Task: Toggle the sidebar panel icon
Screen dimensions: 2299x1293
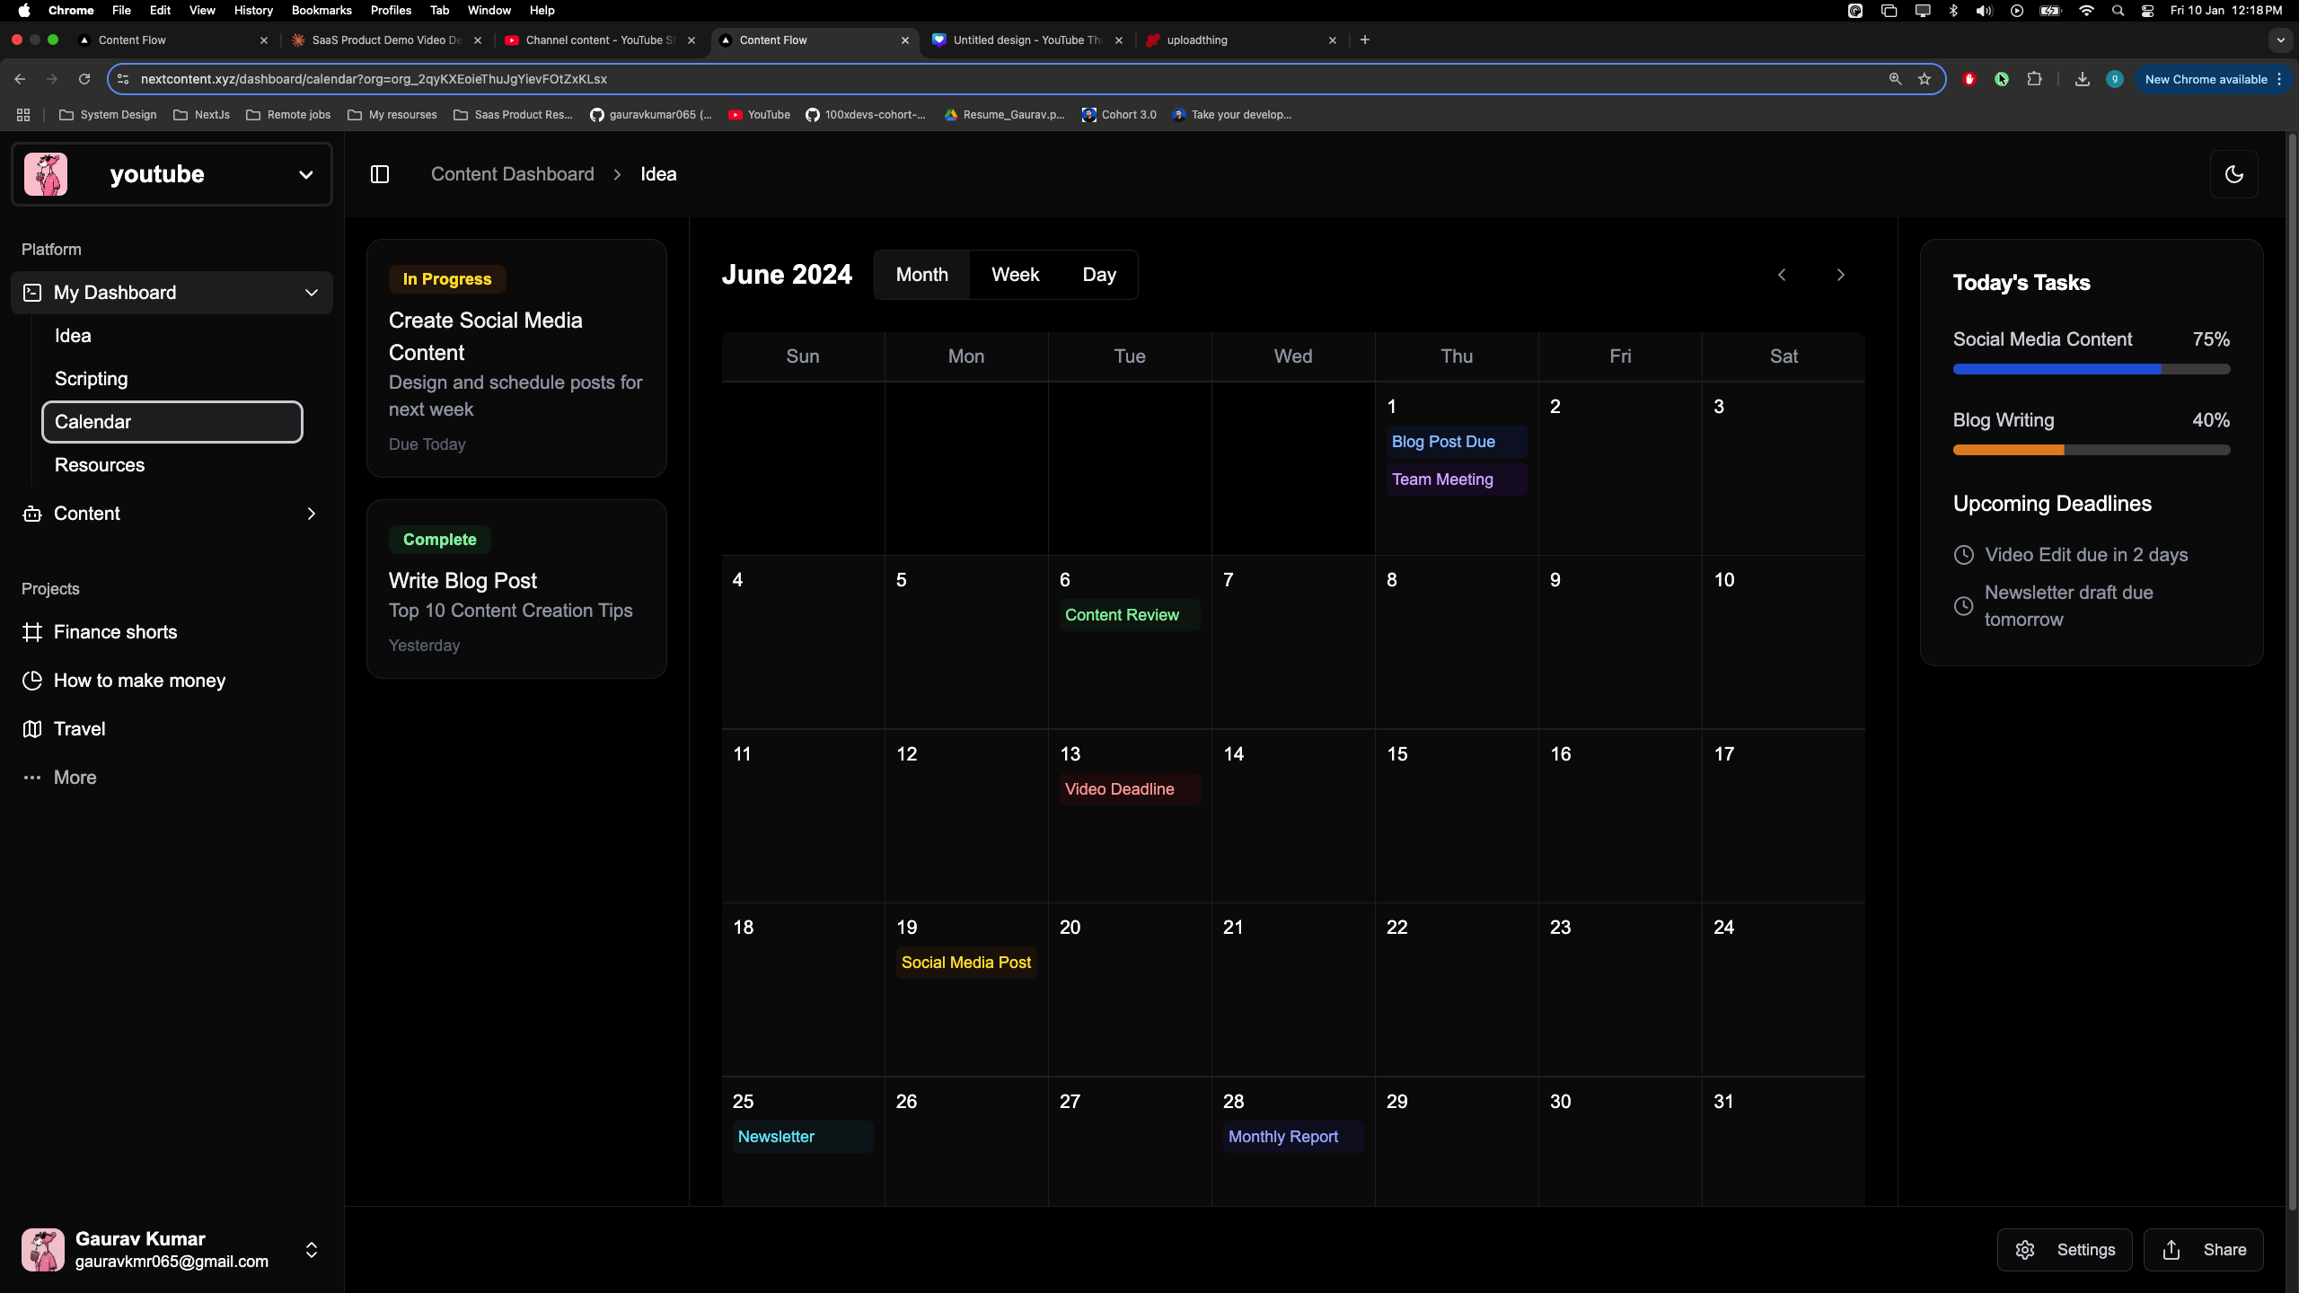Action: pos(380,174)
